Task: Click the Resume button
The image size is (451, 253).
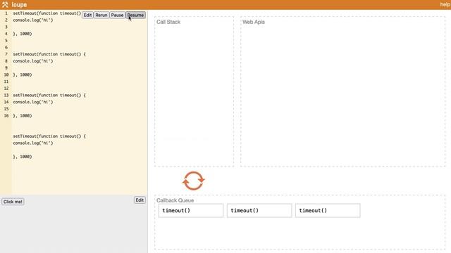Action: tap(135, 15)
